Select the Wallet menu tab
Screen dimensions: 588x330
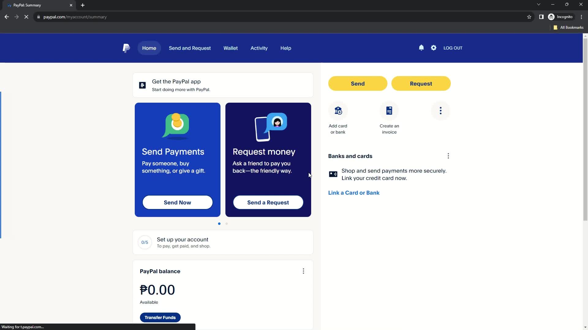tap(231, 48)
